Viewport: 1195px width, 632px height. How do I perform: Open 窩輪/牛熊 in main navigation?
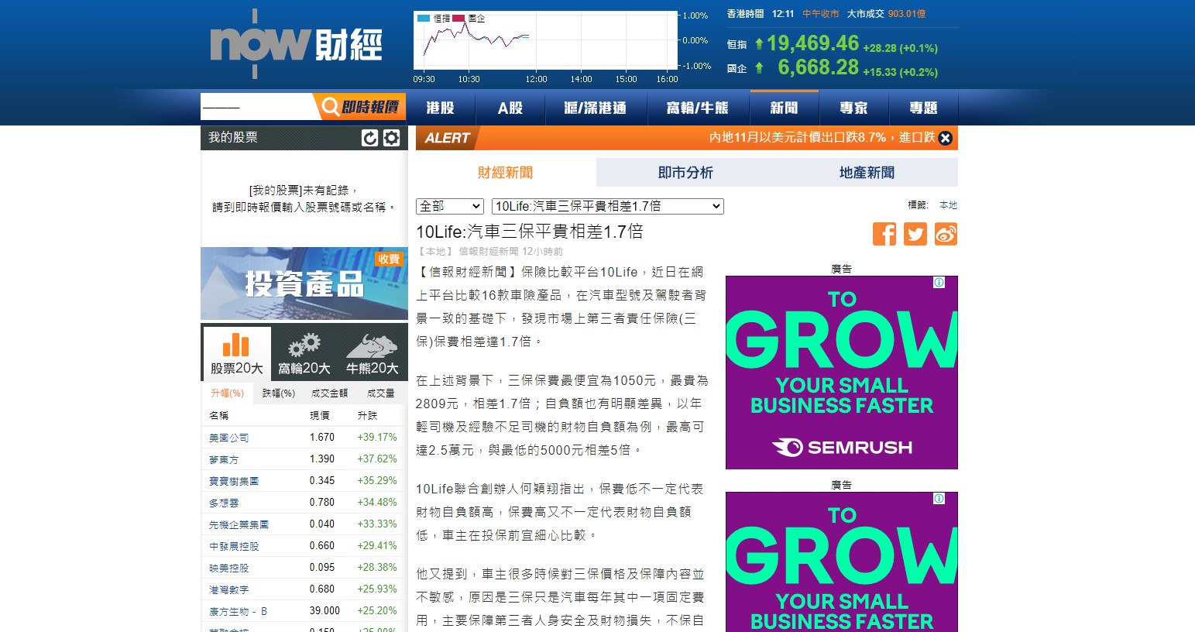click(x=698, y=108)
